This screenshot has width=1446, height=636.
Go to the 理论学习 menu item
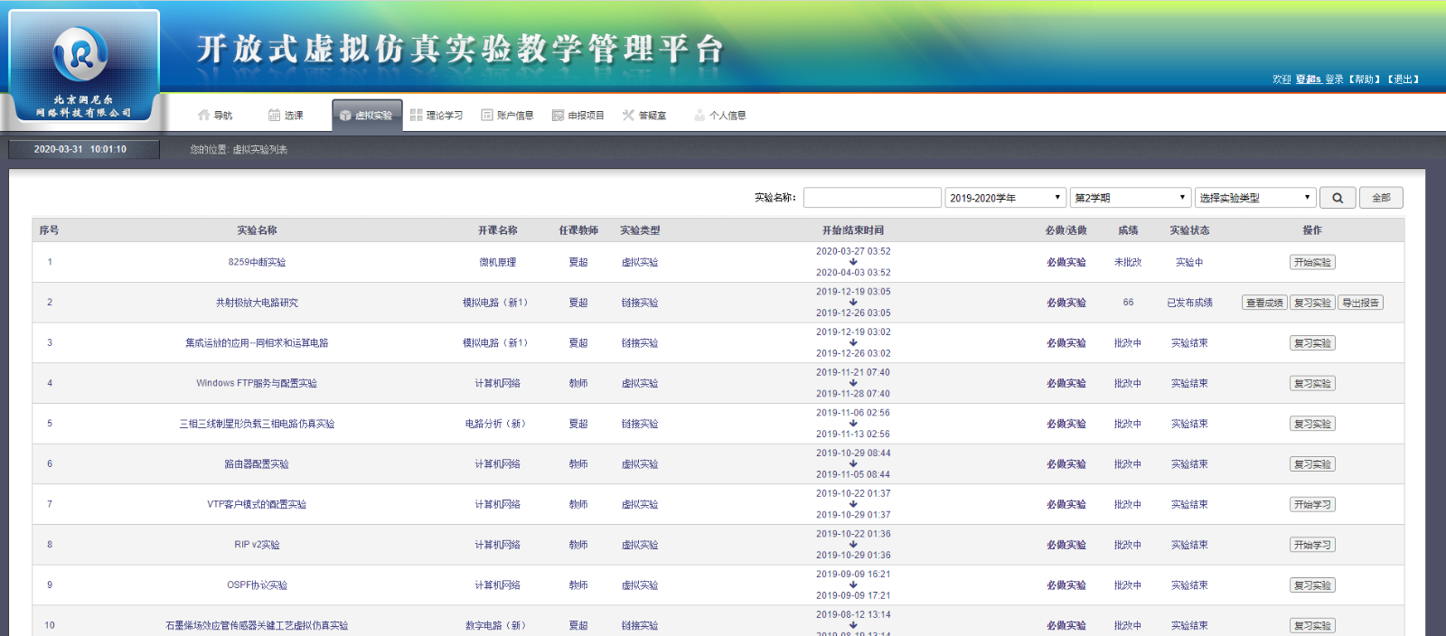tap(444, 116)
